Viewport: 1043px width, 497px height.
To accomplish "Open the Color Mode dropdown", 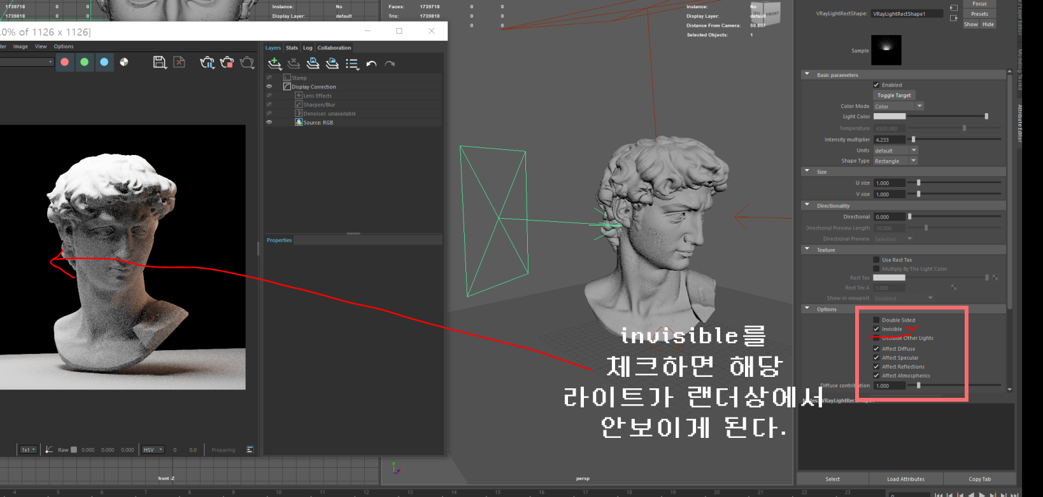I will click(898, 106).
